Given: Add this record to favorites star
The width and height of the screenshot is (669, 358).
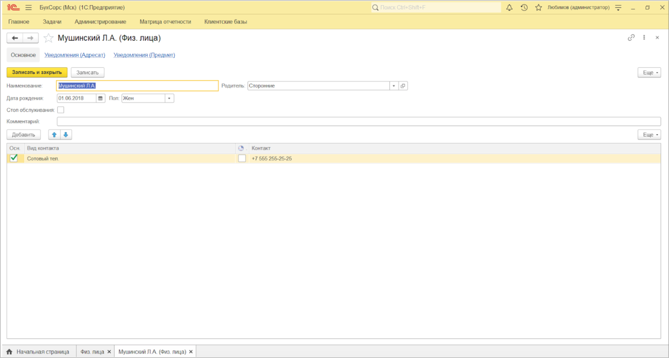Looking at the screenshot, I should (49, 38).
